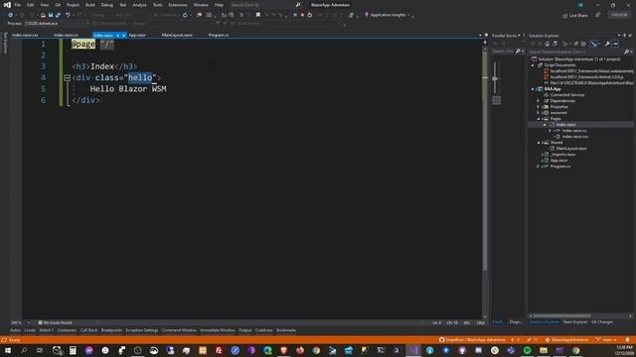The height and width of the screenshot is (357, 636).
Task: Click the Open File toolbar icon
Action: pyautogui.click(x=43, y=15)
